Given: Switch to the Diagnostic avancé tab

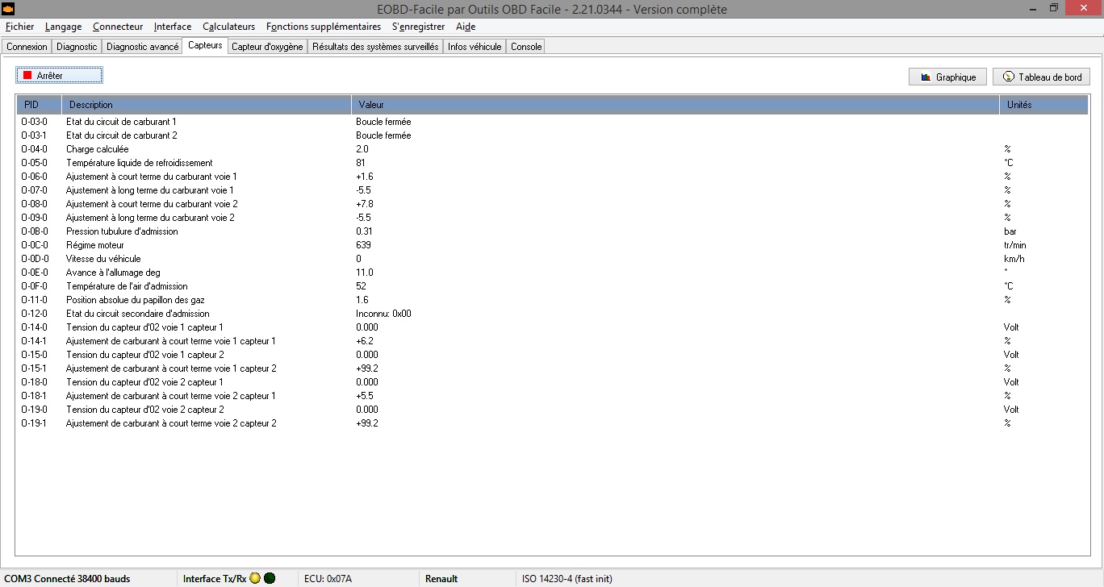Looking at the screenshot, I should click(142, 47).
